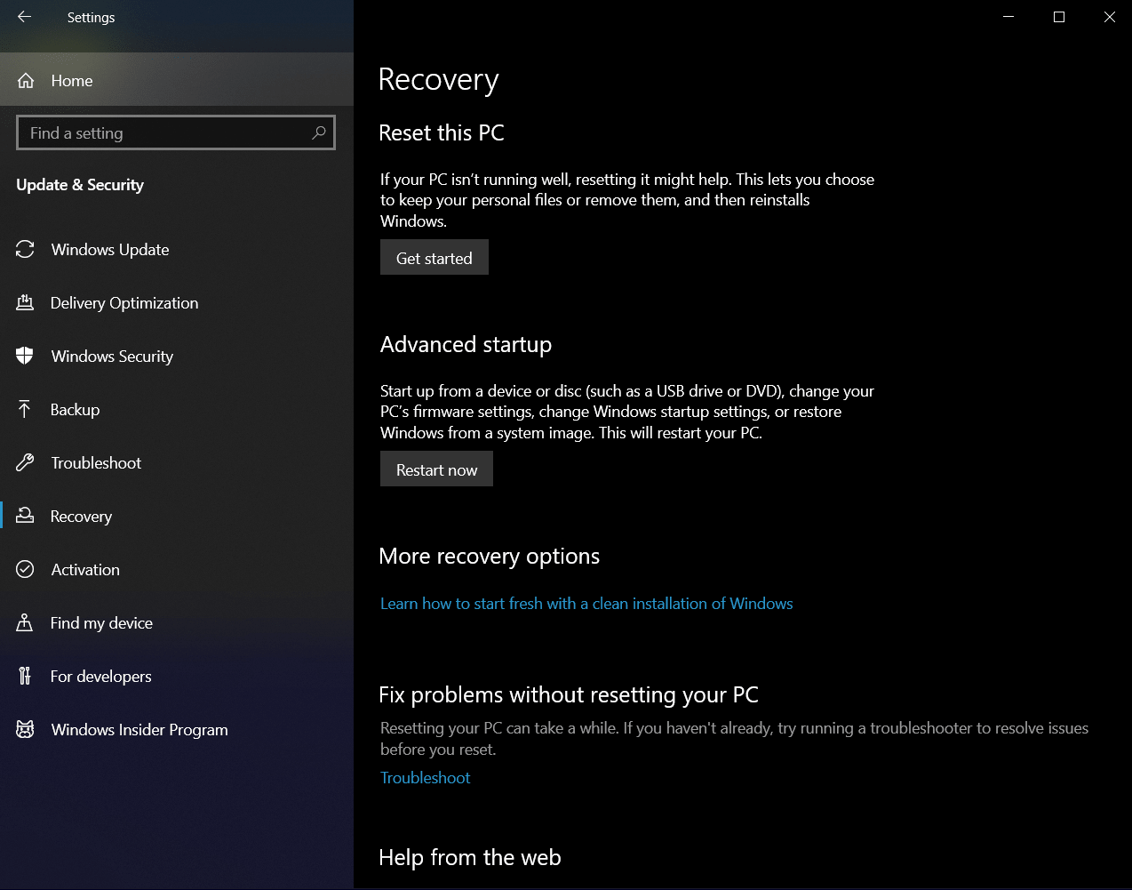The height and width of the screenshot is (890, 1132).
Task: Click the Delivery Optimization icon
Action: 25,303
